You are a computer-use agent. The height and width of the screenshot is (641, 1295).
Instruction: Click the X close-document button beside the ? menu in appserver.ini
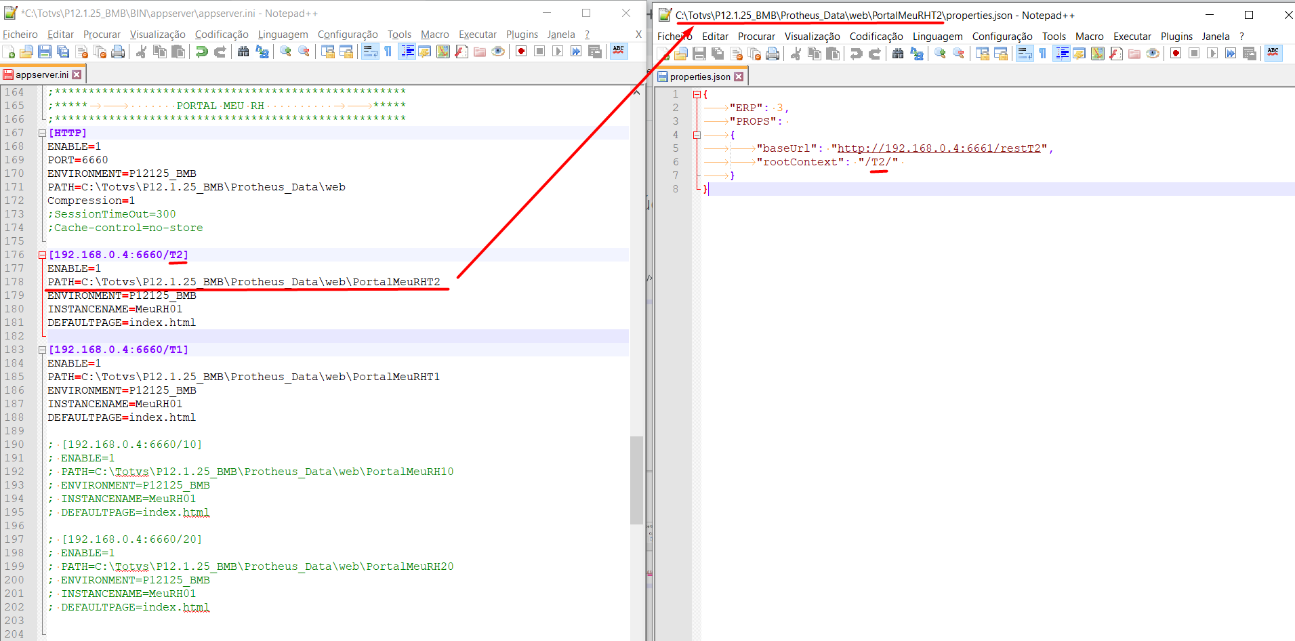[x=638, y=35]
